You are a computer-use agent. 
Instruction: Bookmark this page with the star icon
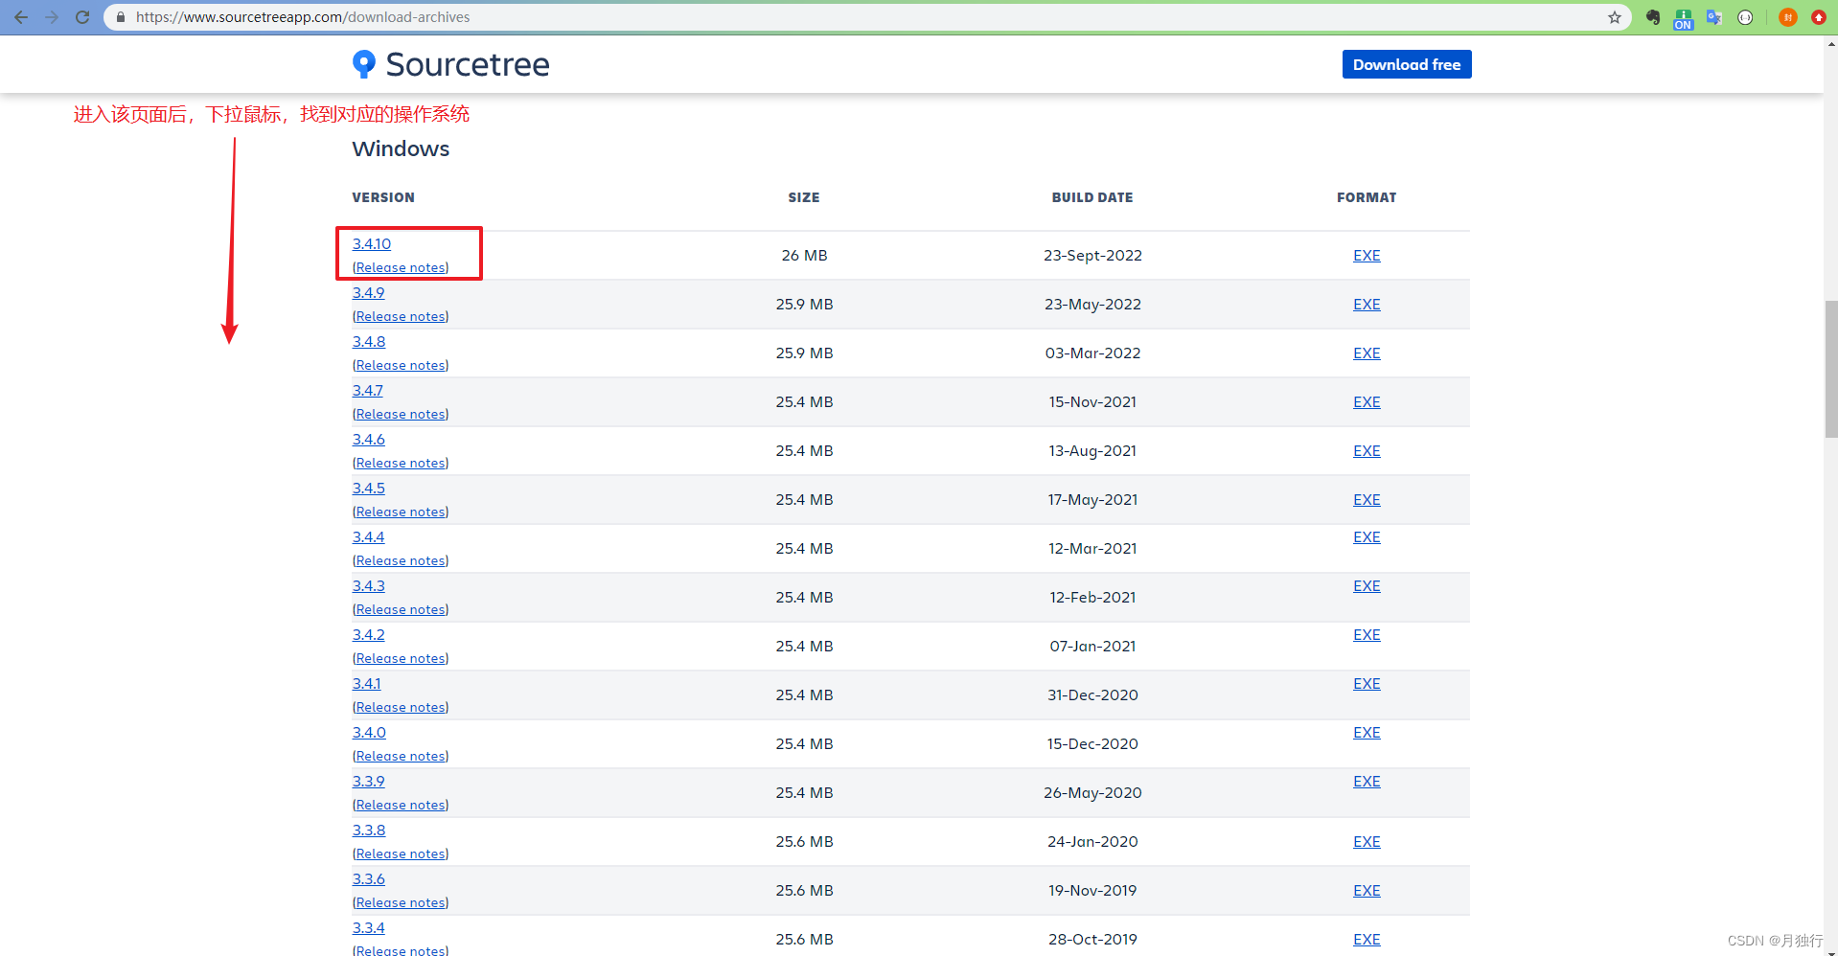click(x=1616, y=16)
